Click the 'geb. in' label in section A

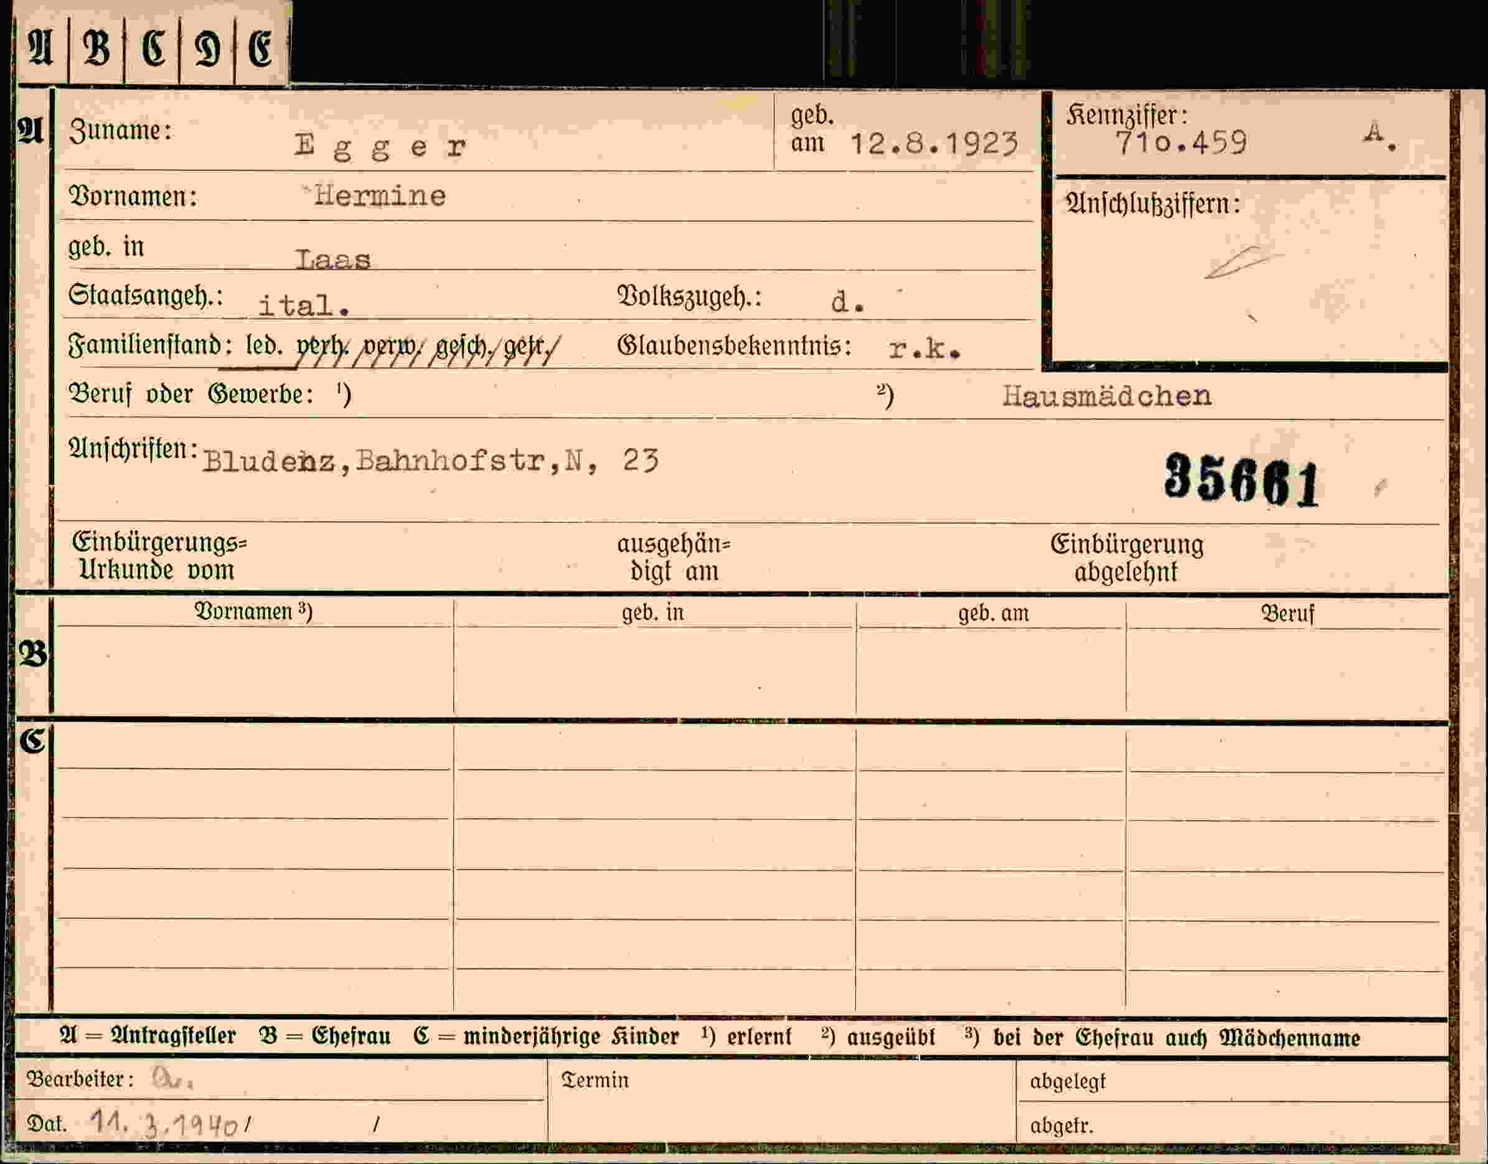(106, 246)
